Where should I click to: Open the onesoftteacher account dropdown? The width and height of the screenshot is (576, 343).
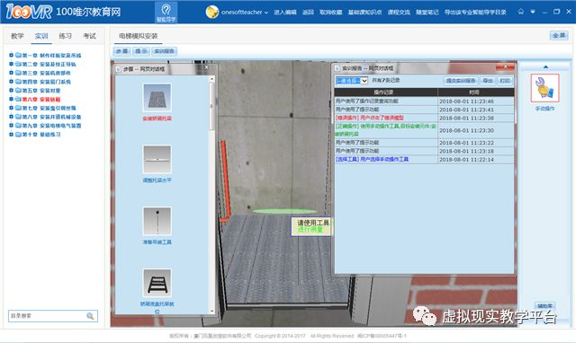coord(245,12)
